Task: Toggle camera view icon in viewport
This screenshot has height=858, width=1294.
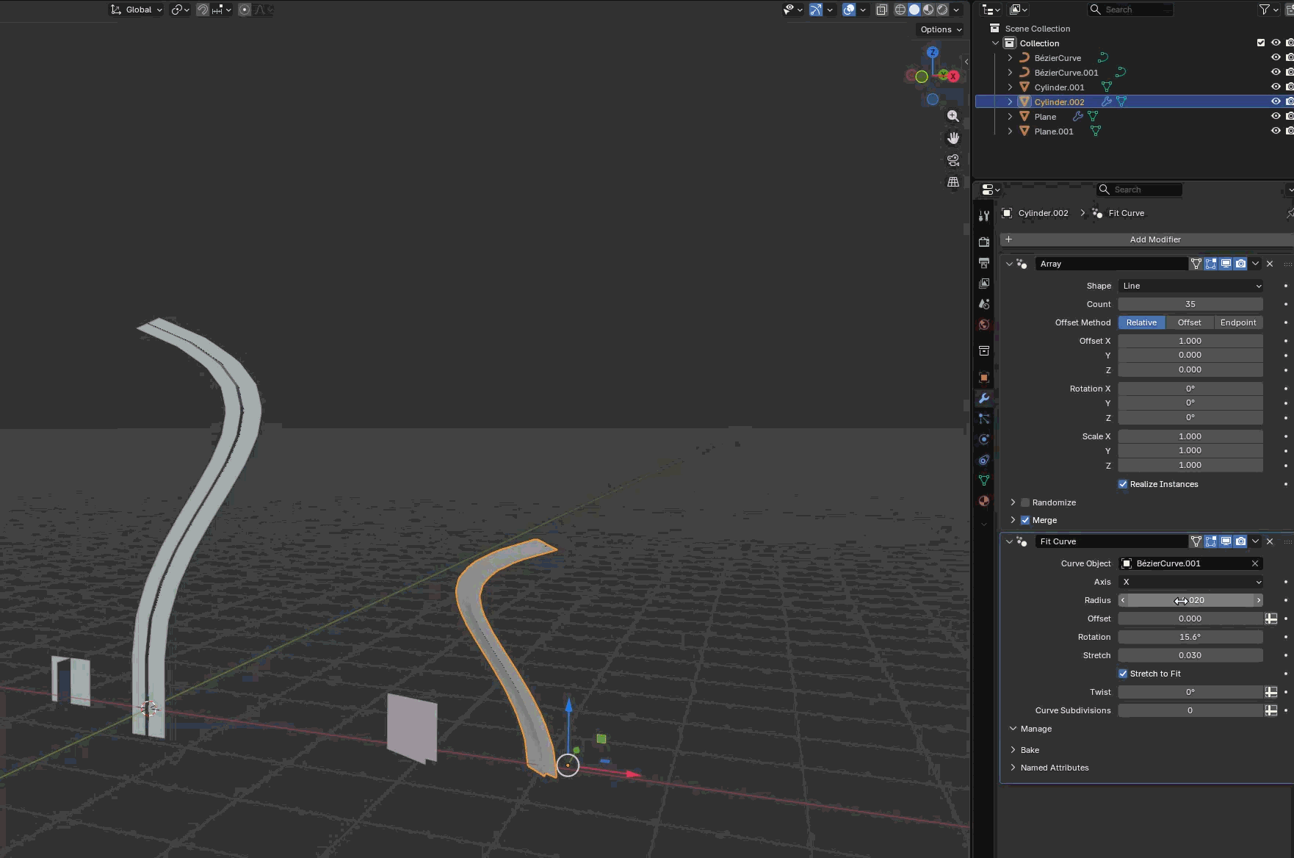Action: pos(953,160)
